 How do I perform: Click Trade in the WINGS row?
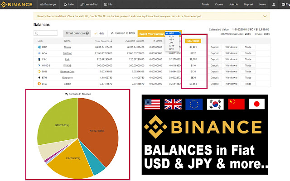[x=248, y=65]
